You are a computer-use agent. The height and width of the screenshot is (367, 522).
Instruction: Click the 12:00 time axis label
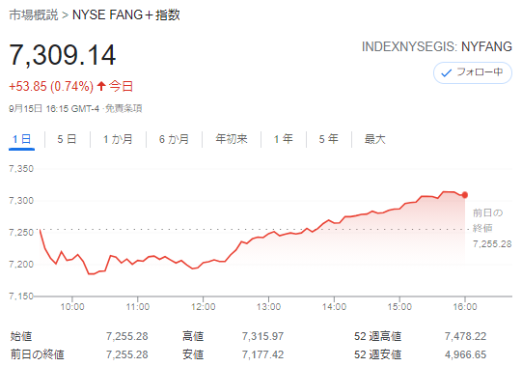coord(203,307)
